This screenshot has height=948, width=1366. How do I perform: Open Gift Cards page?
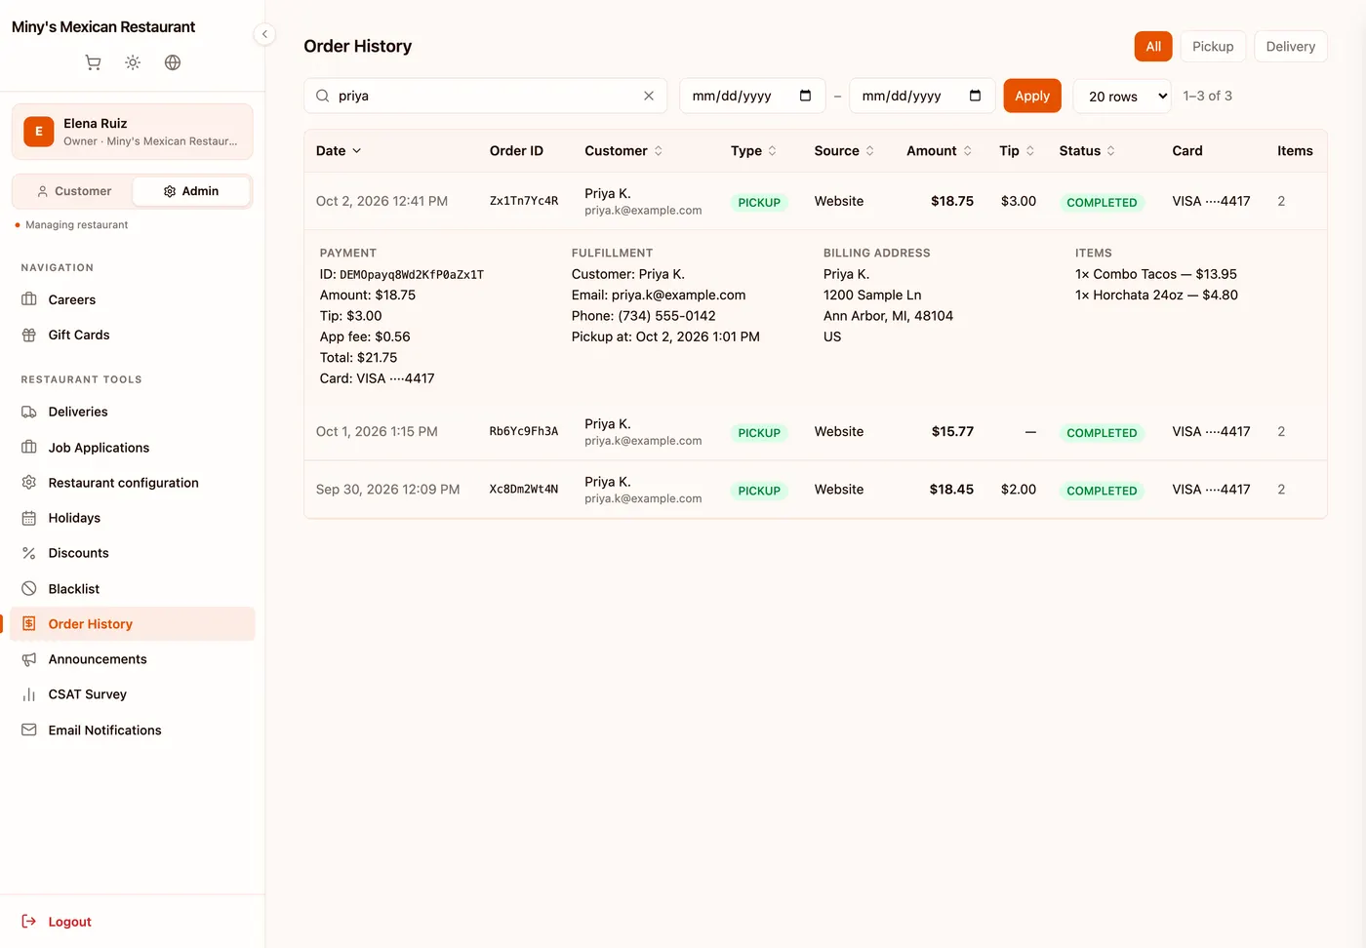133,335
